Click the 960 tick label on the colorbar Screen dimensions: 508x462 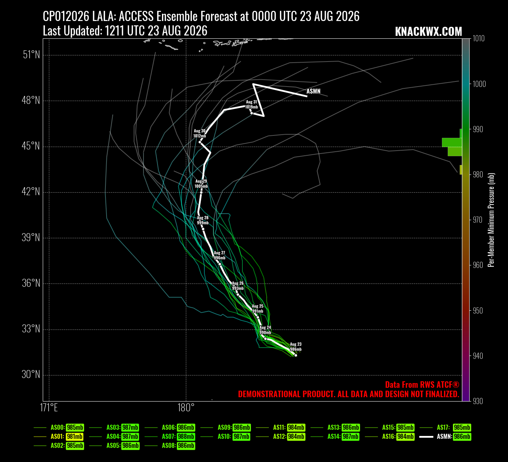(478, 265)
